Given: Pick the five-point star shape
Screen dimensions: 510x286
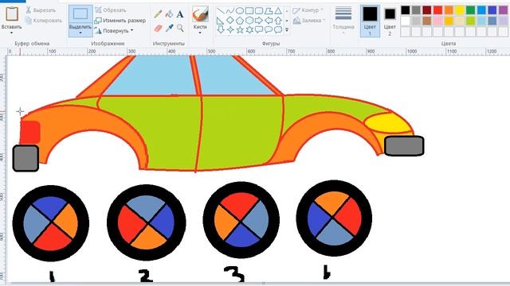Looking at the screenshot, I should coord(240,30).
